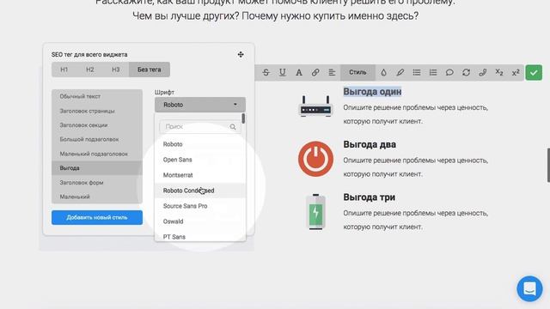Pick PT Sans from the font list
This screenshot has width=550, height=309.
[x=200, y=236]
